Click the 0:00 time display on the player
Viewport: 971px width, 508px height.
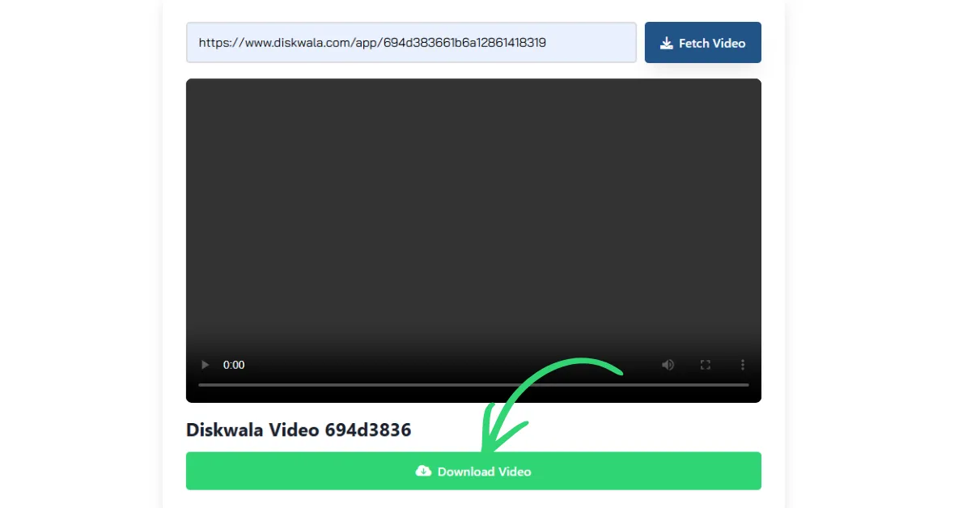point(233,365)
